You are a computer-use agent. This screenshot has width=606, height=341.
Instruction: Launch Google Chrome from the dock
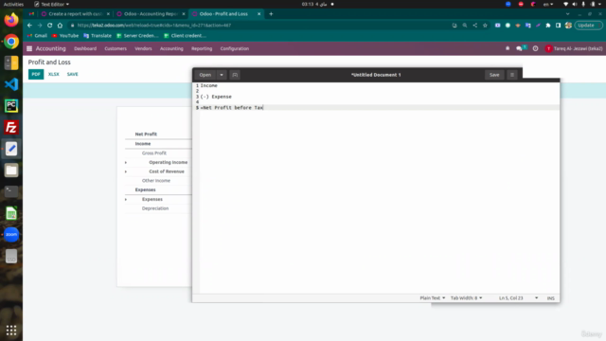(11, 42)
